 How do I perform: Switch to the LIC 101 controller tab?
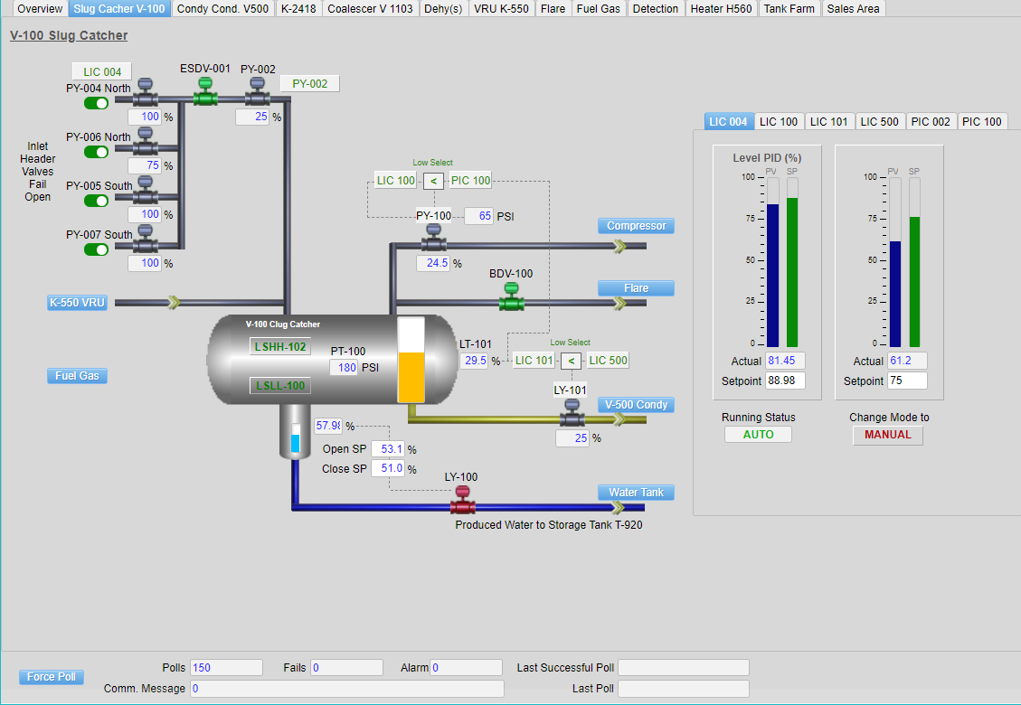point(828,121)
